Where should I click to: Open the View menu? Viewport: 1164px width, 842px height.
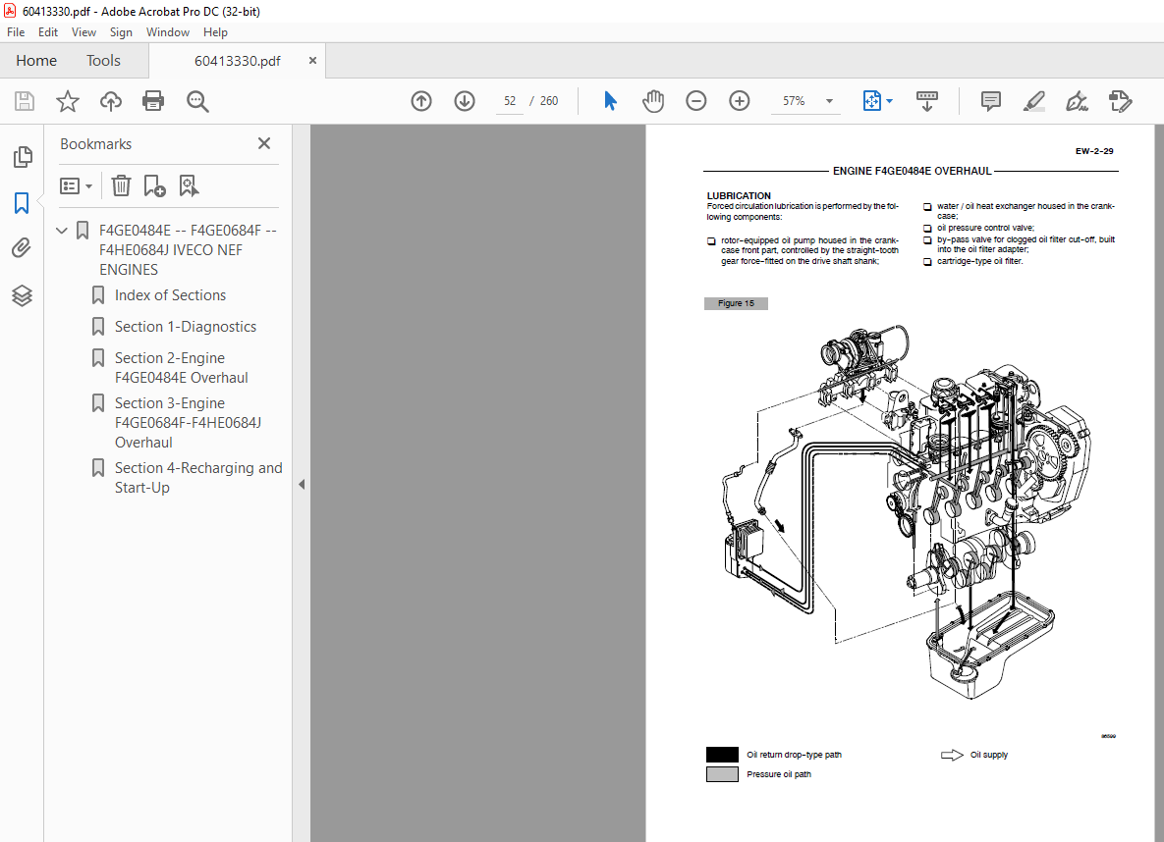pyautogui.click(x=83, y=32)
